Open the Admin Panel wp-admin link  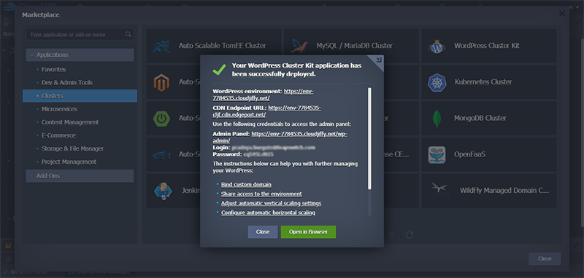(x=280, y=138)
